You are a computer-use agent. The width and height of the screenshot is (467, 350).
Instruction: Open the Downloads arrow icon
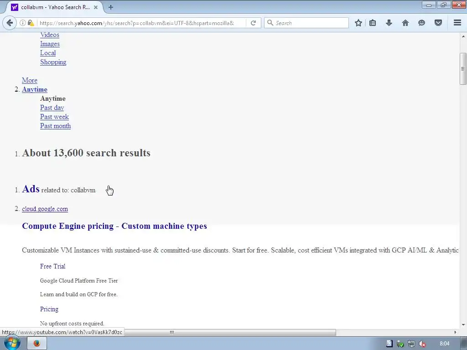[x=389, y=23]
